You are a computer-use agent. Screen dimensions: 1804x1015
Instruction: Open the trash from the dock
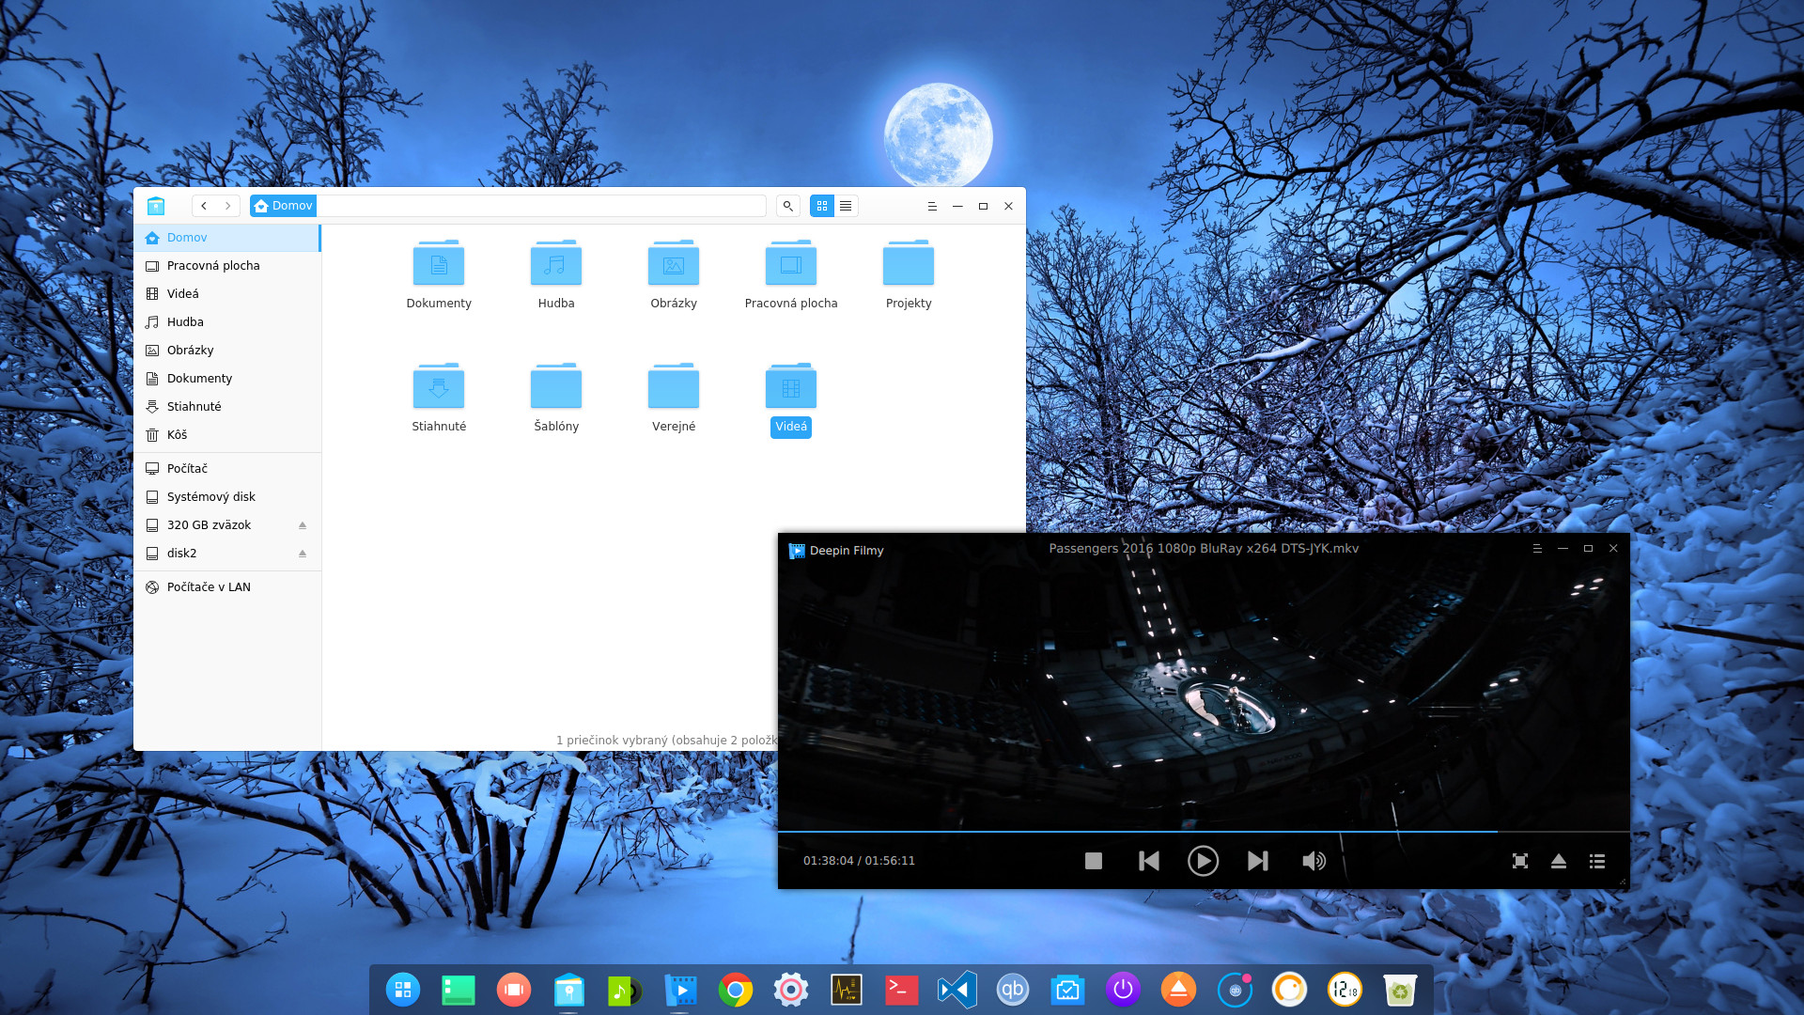1400,990
